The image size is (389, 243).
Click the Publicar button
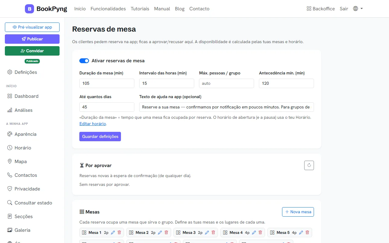32,39
